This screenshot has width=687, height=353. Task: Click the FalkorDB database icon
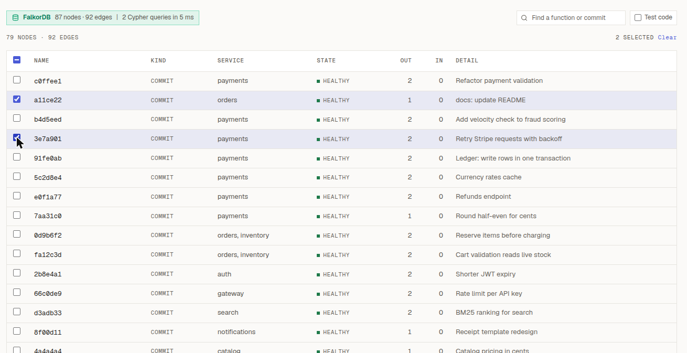[x=15, y=18]
